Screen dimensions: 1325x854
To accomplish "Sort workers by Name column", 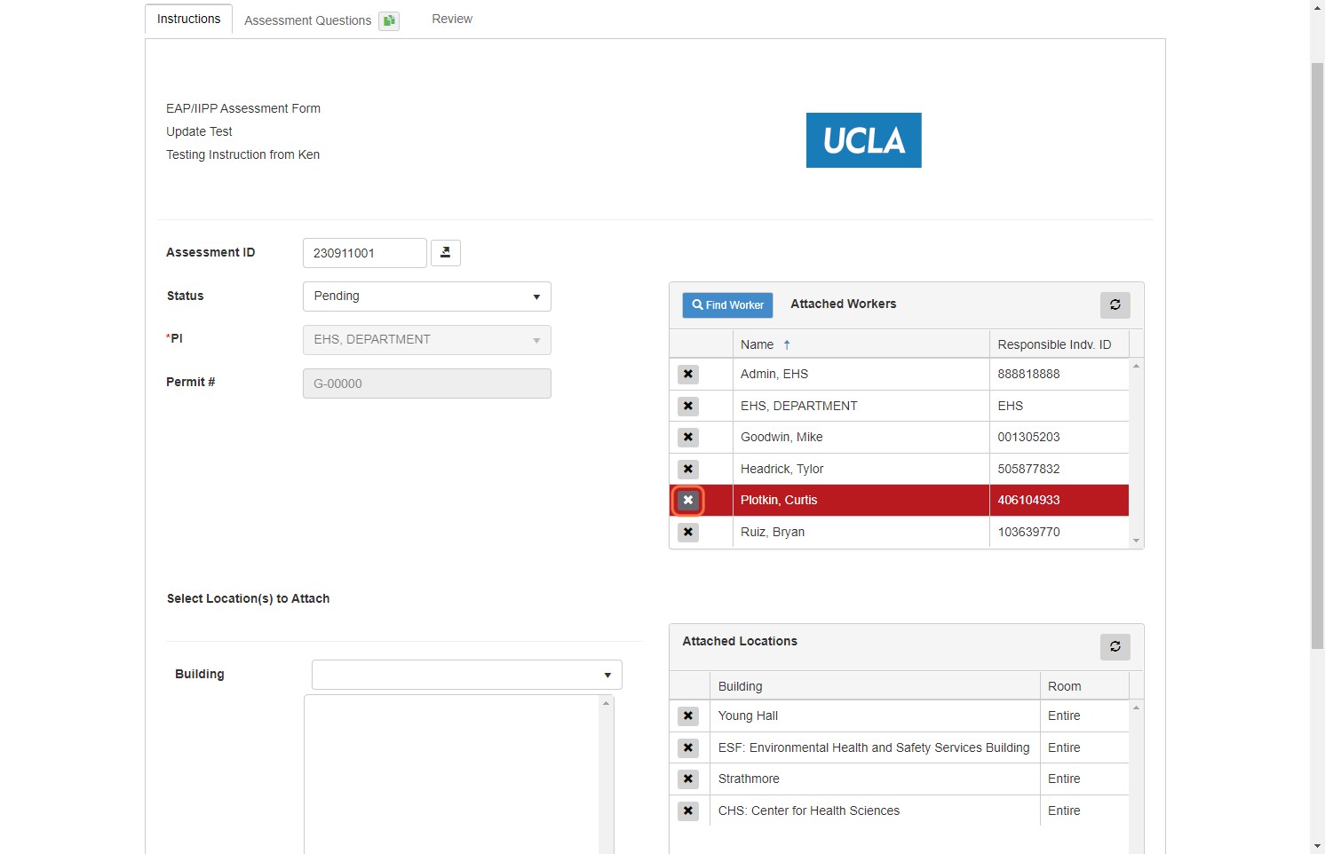I will pyautogui.click(x=861, y=344).
